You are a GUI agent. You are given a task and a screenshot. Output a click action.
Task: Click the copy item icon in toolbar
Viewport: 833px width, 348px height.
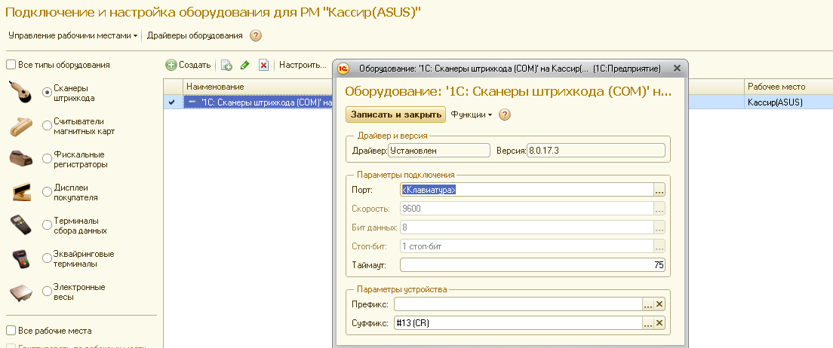[x=226, y=66]
